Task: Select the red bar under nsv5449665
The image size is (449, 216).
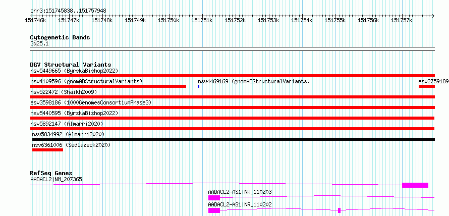Action: click(232, 76)
